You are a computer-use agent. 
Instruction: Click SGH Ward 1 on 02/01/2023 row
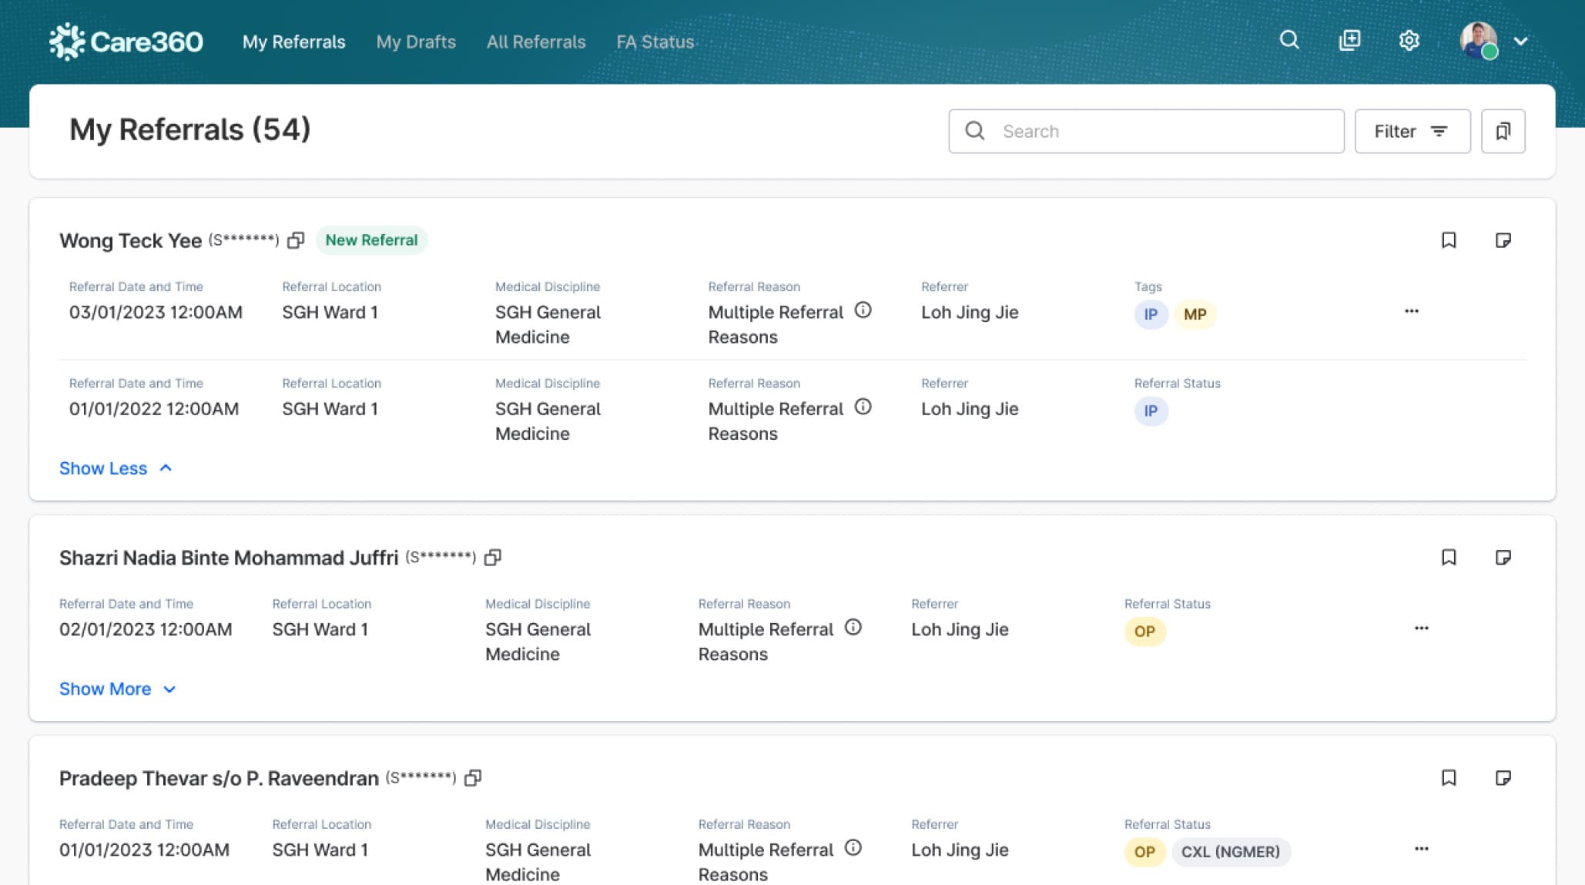[x=320, y=629]
